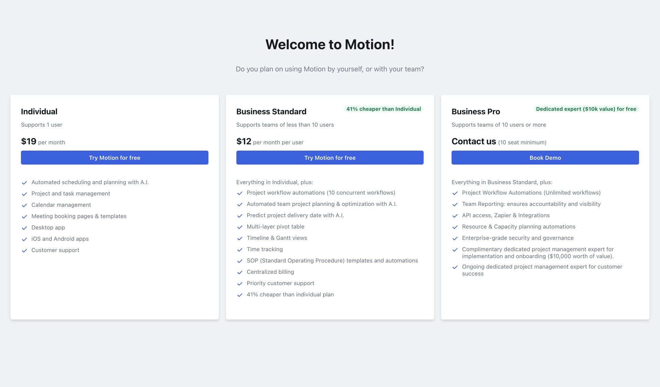The image size is (660, 387).
Task: Book Demo for Business Pro plan
Action: (x=545, y=157)
